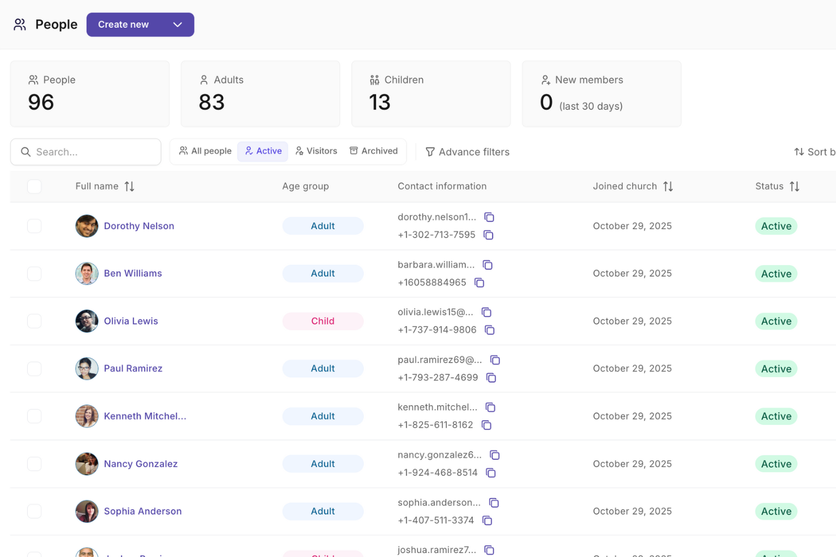Click the Joined church sort arrows
The image size is (836, 557).
pyautogui.click(x=668, y=186)
